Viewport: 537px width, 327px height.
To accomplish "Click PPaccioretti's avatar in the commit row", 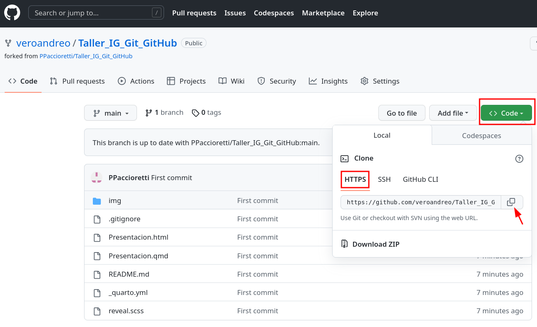I will pos(97,178).
